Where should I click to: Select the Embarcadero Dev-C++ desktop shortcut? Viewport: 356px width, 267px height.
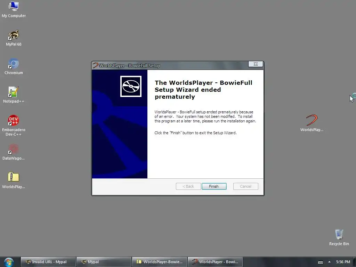click(14, 126)
